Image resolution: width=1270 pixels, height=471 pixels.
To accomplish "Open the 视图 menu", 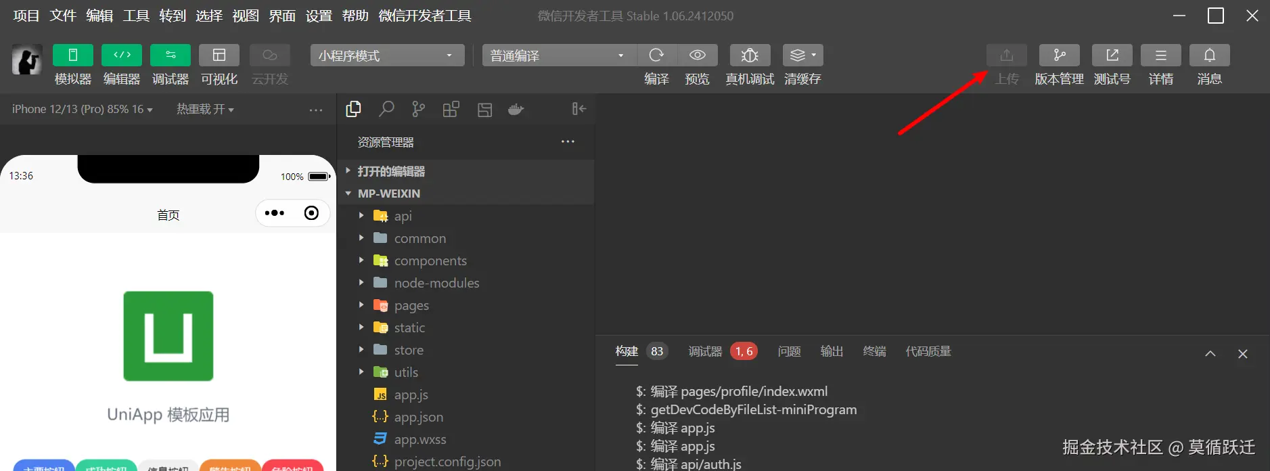I will (246, 16).
